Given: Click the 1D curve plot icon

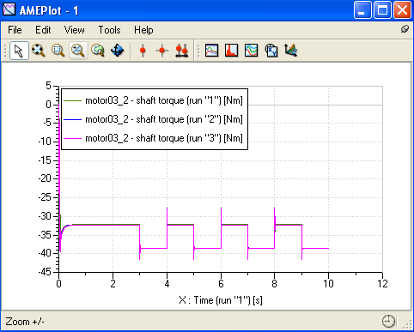Looking at the screenshot, I should (212, 51).
